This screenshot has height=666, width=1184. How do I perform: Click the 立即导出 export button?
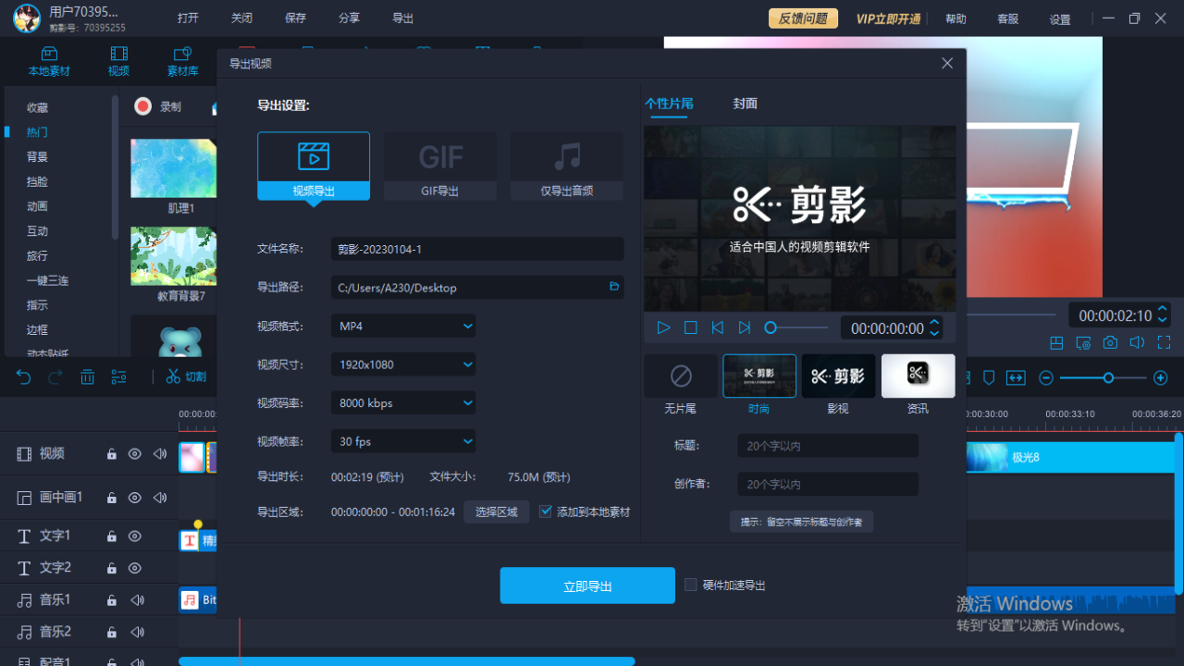[586, 585]
